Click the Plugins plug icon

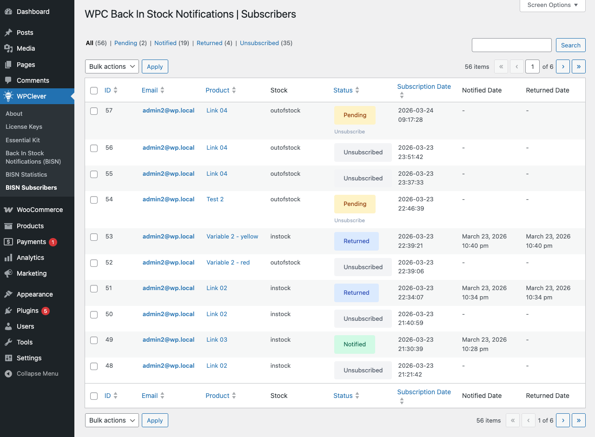pyautogui.click(x=8, y=311)
